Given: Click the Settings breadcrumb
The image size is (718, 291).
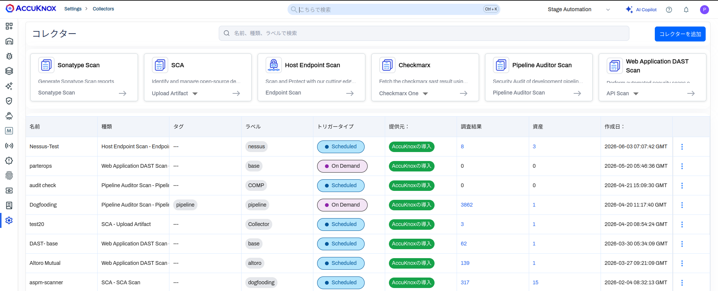Looking at the screenshot, I should (x=73, y=9).
